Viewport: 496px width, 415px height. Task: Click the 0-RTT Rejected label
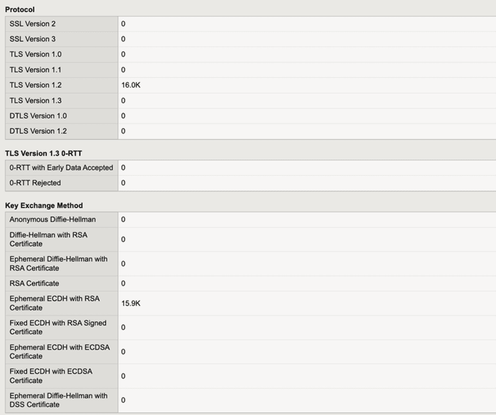[x=35, y=183]
